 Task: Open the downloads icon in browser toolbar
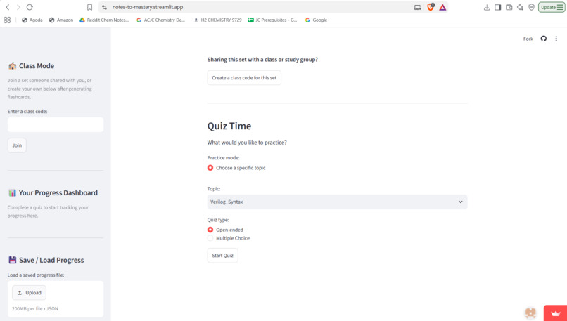[487, 7]
